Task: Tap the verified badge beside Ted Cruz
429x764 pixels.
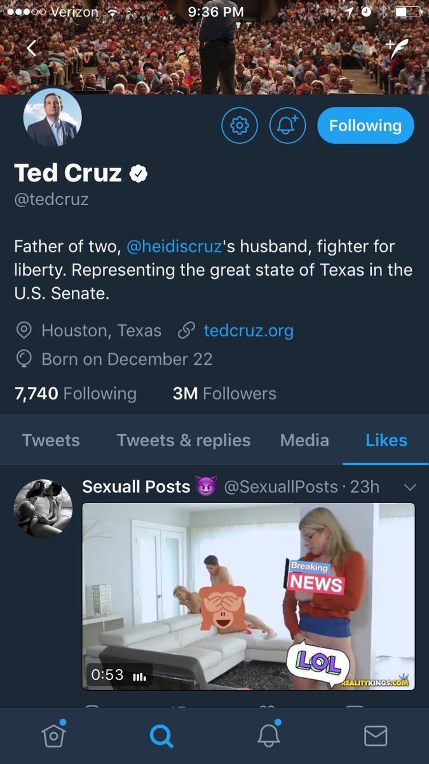Action: pos(139,173)
